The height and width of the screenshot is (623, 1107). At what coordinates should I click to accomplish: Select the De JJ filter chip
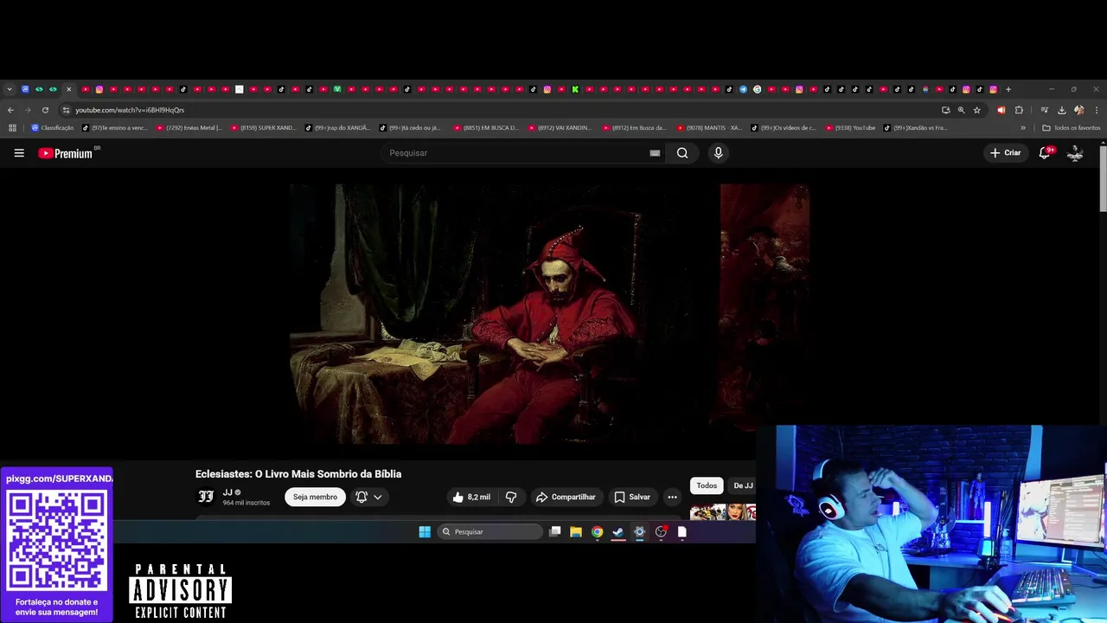[x=743, y=485]
